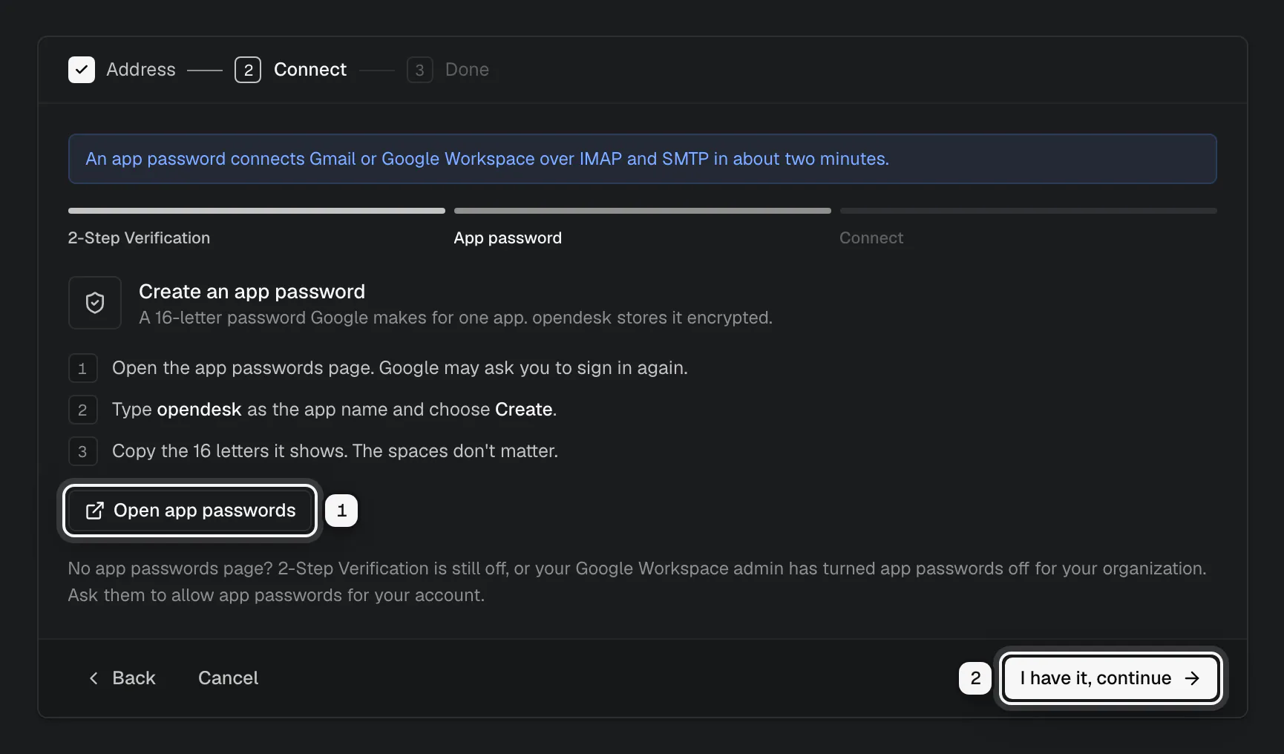Go back with the Back button
This screenshot has width=1284, height=754.
point(122,678)
